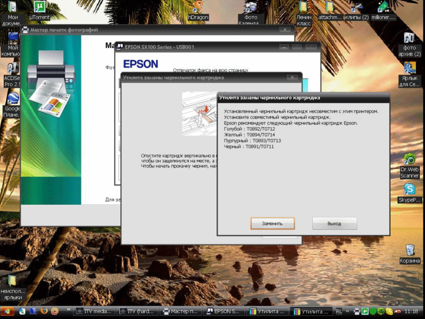The width and height of the screenshot is (425, 319).
Task: Click the EPSON logo in the status window
Action: pyautogui.click(x=140, y=64)
